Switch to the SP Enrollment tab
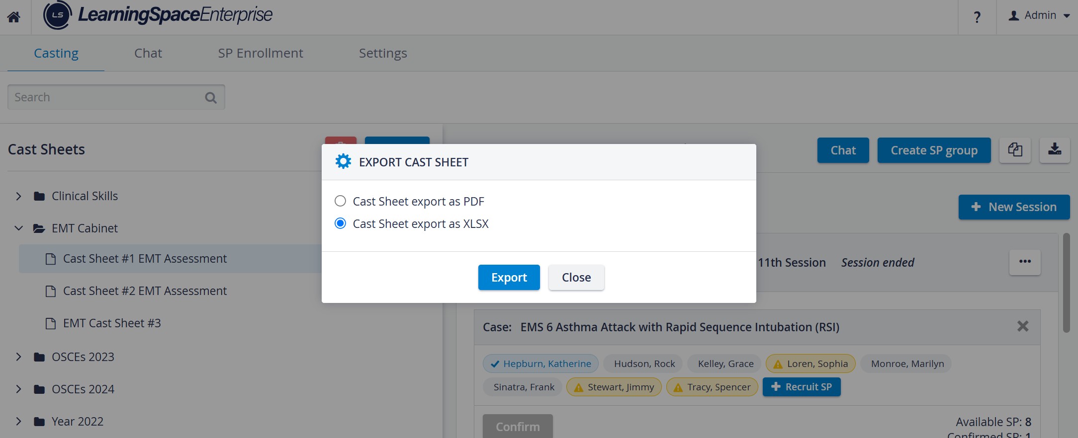The image size is (1078, 438). (261, 53)
